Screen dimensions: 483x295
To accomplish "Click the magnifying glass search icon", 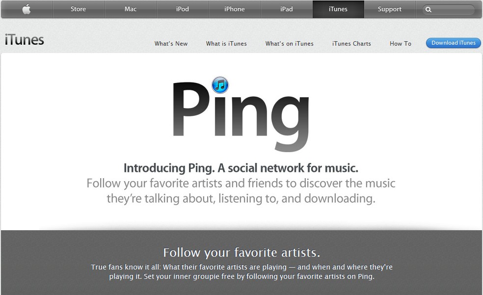I will (429, 9).
